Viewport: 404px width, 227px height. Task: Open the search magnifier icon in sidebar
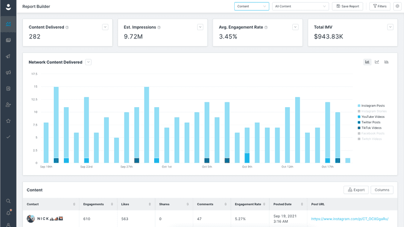pyautogui.click(x=8, y=201)
